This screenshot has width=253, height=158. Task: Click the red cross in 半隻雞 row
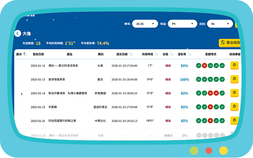coord(210,107)
